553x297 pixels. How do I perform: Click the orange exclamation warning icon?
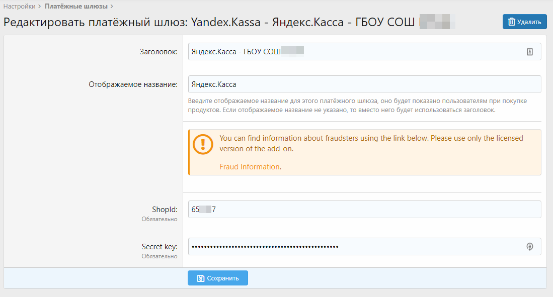(x=203, y=144)
